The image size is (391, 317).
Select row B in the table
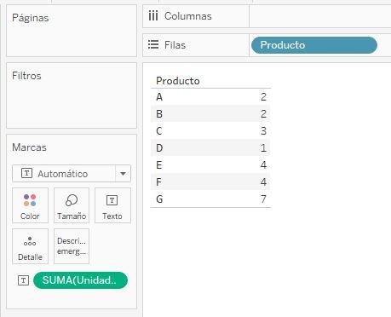tap(210, 114)
